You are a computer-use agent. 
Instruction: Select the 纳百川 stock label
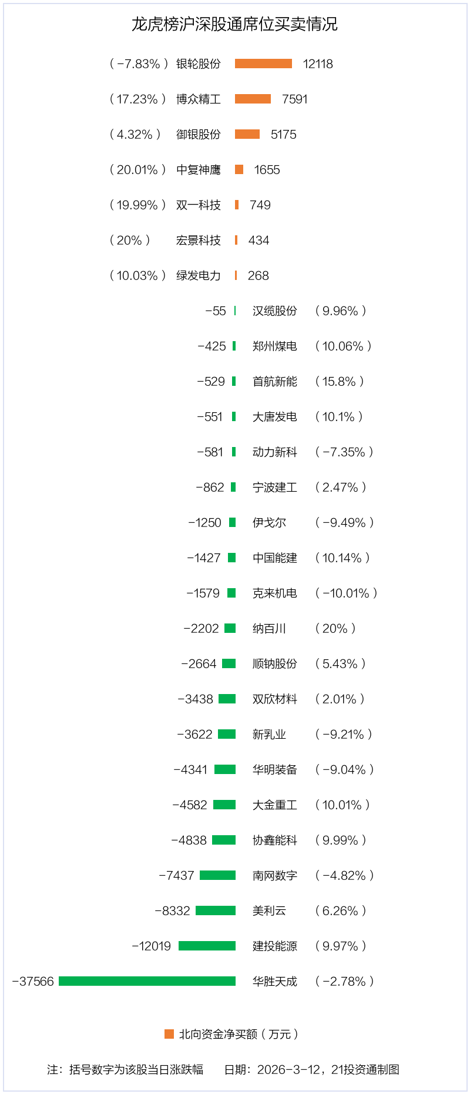pyautogui.click(x=269, y=628)
